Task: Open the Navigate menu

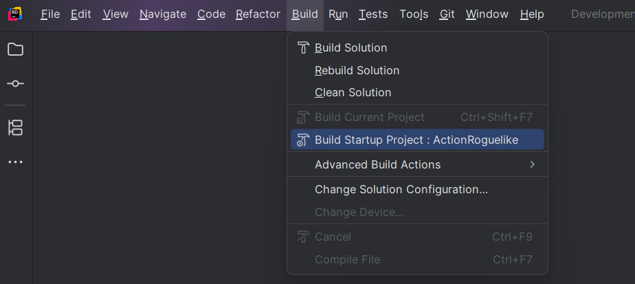Action: 163,14
